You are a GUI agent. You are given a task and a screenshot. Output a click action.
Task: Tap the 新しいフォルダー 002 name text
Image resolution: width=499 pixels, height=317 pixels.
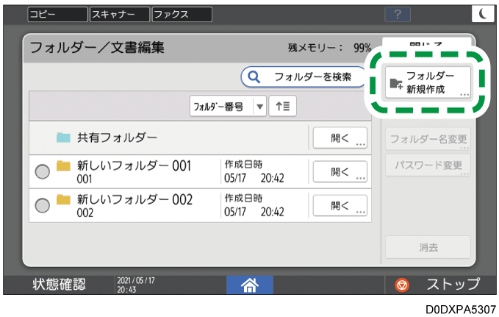point(134,200)
